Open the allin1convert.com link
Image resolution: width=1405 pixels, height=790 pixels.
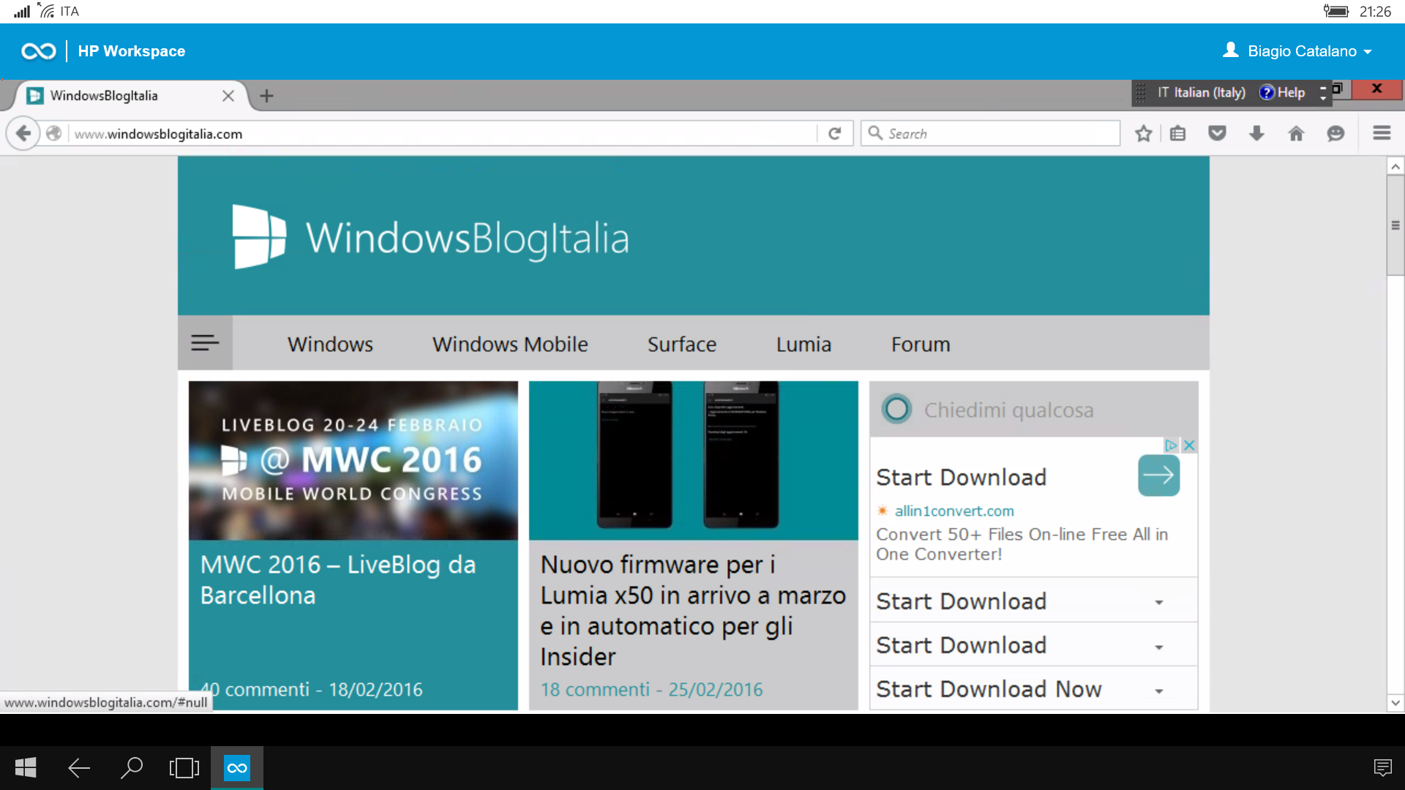pyautogui.click(x=954, y=511)
